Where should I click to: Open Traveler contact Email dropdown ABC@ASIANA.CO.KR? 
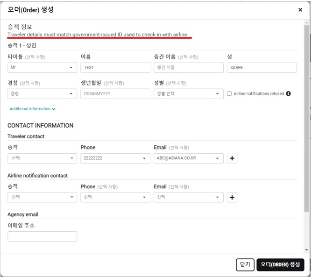coord(189,158)
